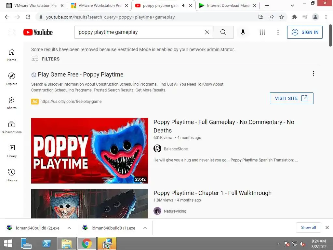
Task: Open media controls icon in toolbar
Action: (305, 17)
